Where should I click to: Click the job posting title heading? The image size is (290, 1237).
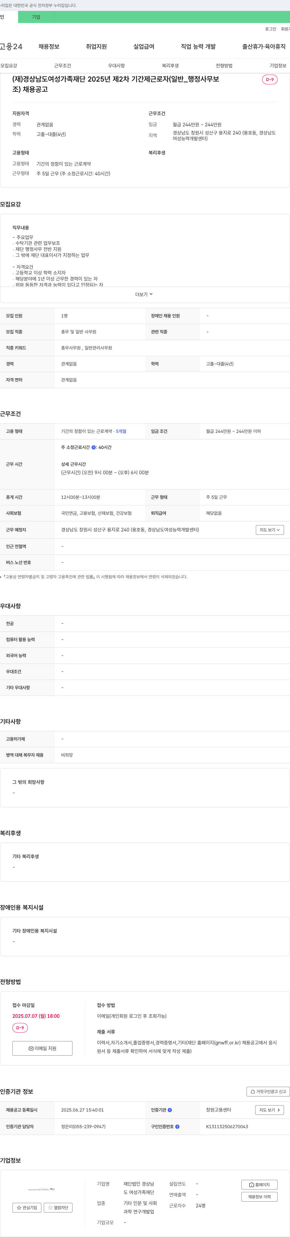click(x=116, y=84)
